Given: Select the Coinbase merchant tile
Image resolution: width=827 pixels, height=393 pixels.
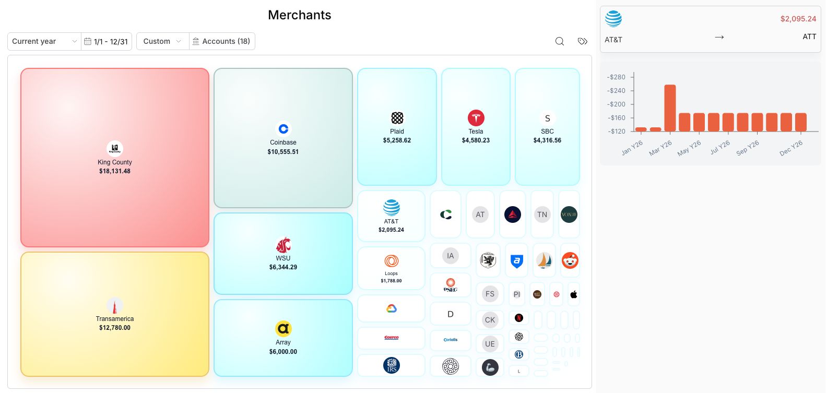Looking at the screenshot, I should click(x=283, y=138).
